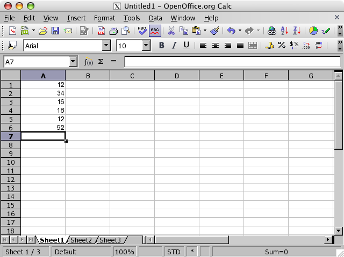Open the Name Box A7 dropdown
The width and height of the screenshot is (344, 257).
pos(73,62)
